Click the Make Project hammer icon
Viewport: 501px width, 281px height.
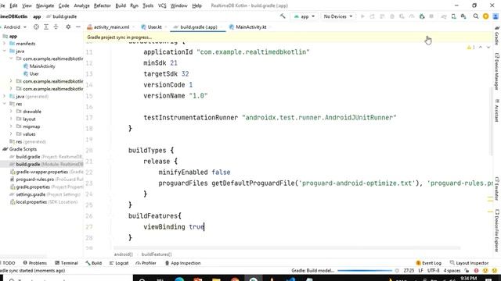pyautogui.click(x=283, y=16)
